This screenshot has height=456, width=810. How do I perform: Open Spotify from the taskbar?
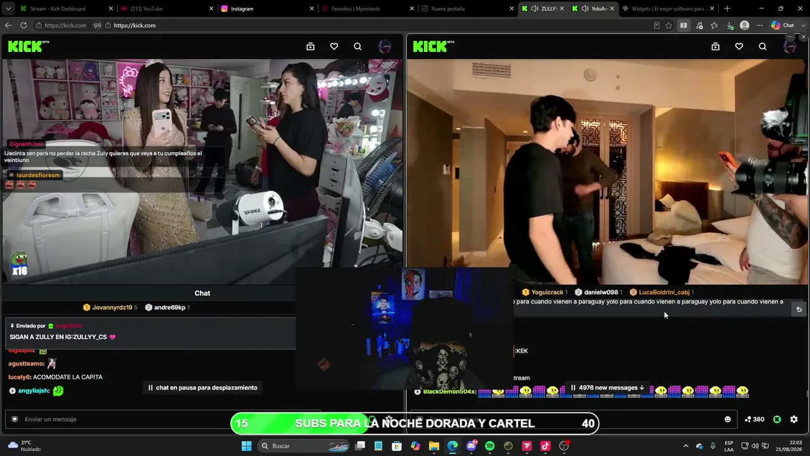click(x=490, y=446)
